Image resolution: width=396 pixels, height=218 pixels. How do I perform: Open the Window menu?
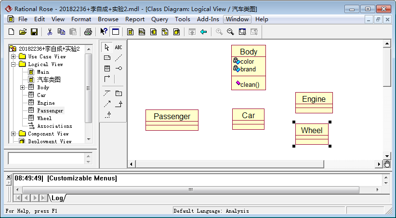[x=237, y=19]
